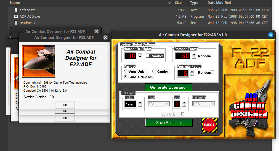Click the Mon 09 Mar 1998 date

(238, 16)
